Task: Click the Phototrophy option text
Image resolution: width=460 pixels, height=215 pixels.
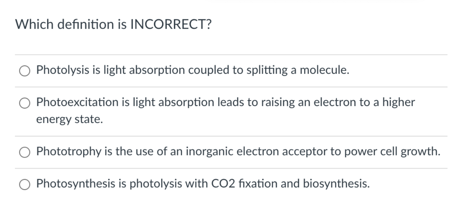Action: [x=238, y=152]
